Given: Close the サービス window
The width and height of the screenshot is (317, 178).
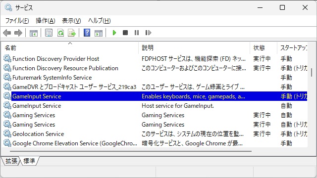Looking at the screenshot, I should coord(305,8).
